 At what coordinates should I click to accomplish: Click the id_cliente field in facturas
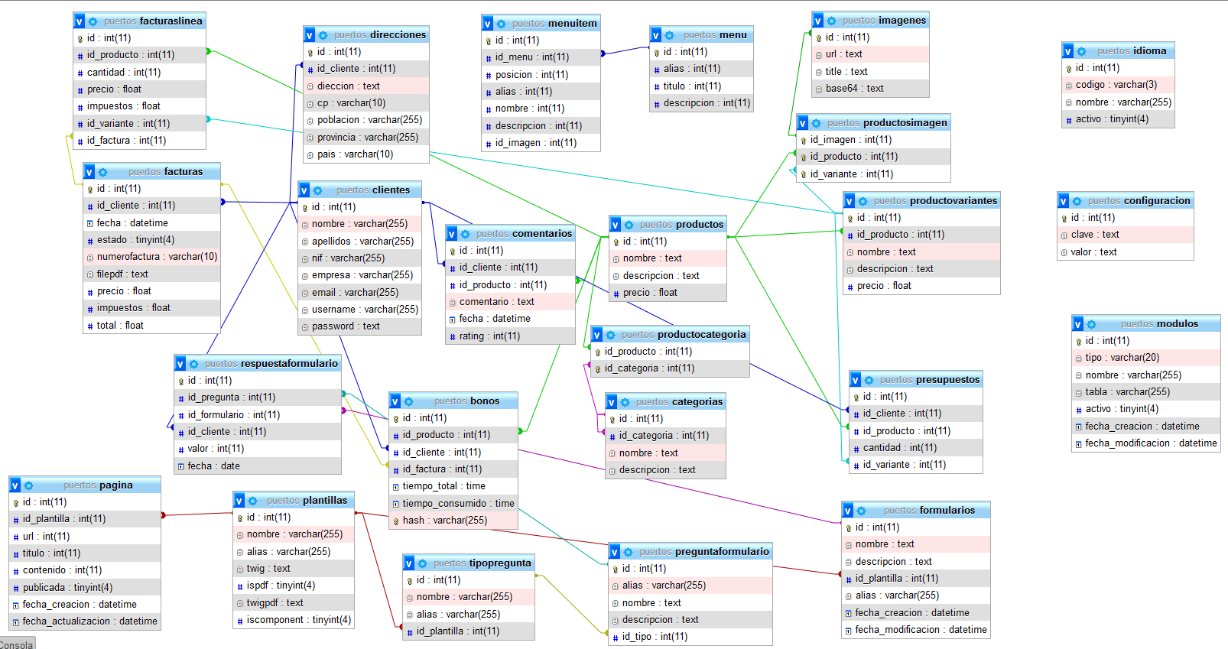click(135, 206)
